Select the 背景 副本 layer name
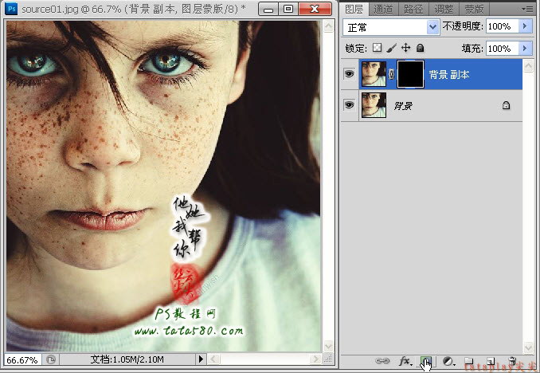This screenshot has height=373, width=540. coord(449,74)
